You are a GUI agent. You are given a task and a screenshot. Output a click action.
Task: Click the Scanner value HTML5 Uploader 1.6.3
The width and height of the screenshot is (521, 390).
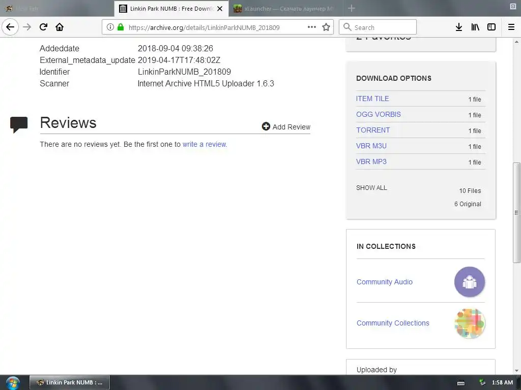point(206,84)
